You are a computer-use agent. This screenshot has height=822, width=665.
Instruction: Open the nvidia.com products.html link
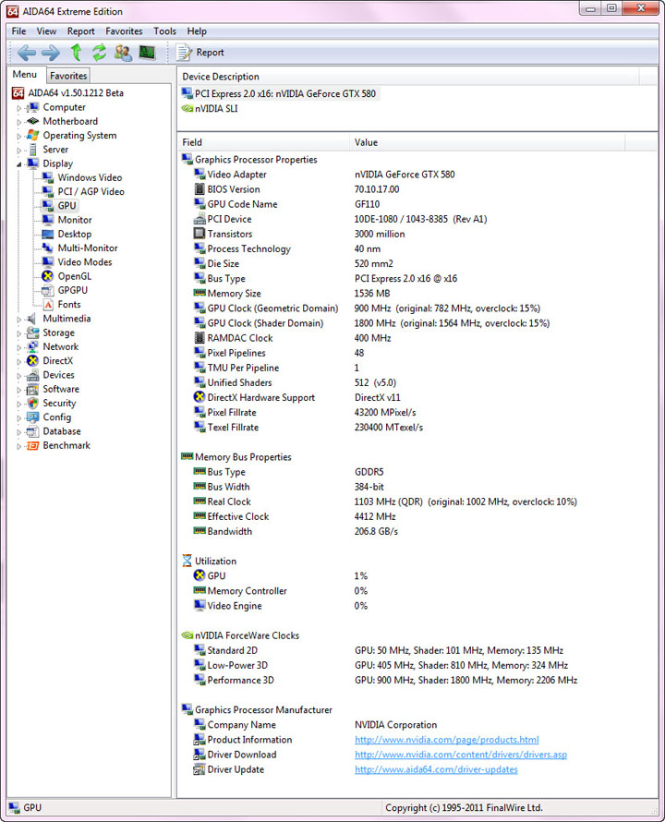pos(447,740)
